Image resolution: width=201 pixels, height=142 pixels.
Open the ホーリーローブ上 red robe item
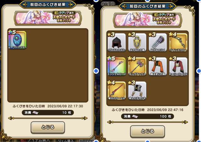[178, 66]
